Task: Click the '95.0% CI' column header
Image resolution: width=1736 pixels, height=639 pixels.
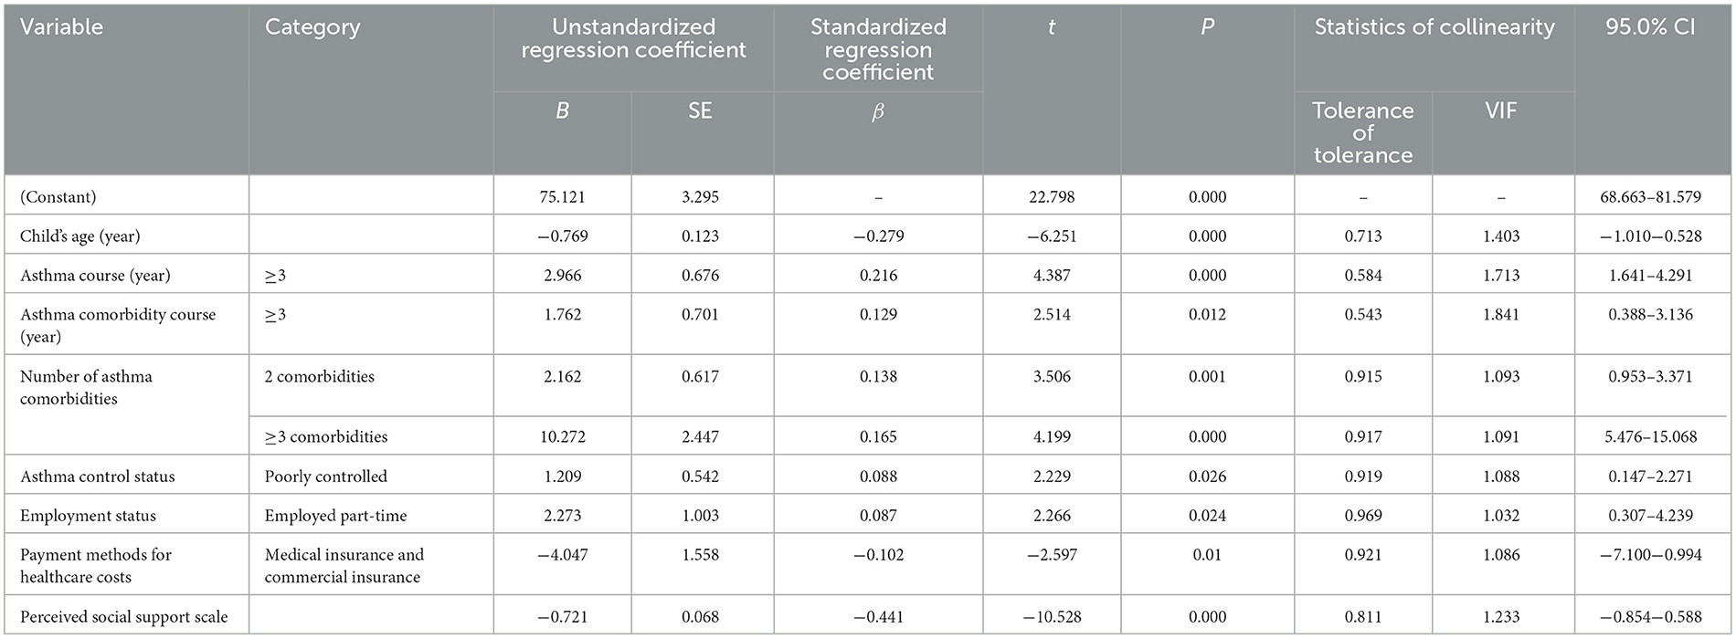Action: 1650,27
